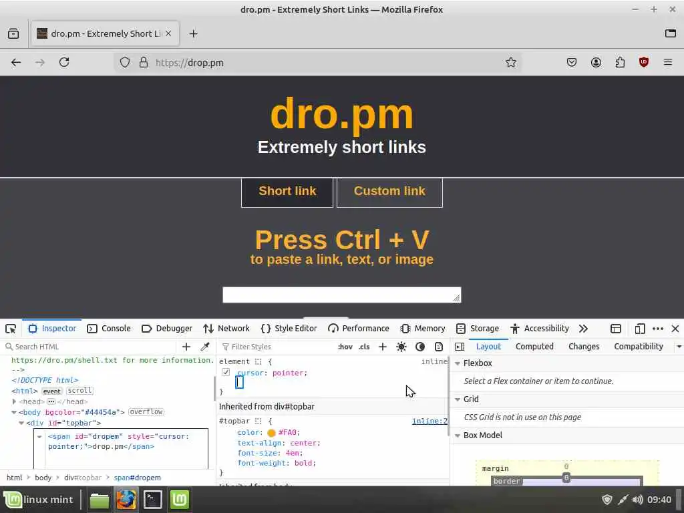Expand the head element node

(14, 401)
